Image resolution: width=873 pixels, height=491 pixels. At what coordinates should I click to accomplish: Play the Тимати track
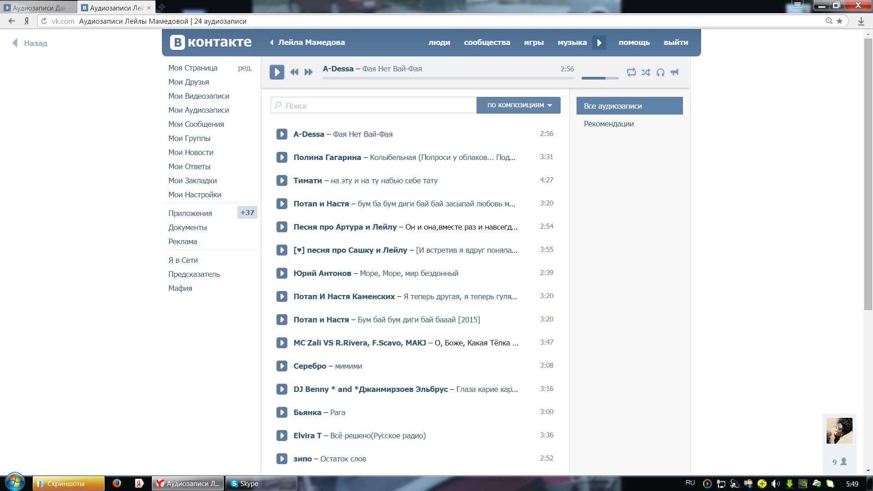click(x=282, y=180)
